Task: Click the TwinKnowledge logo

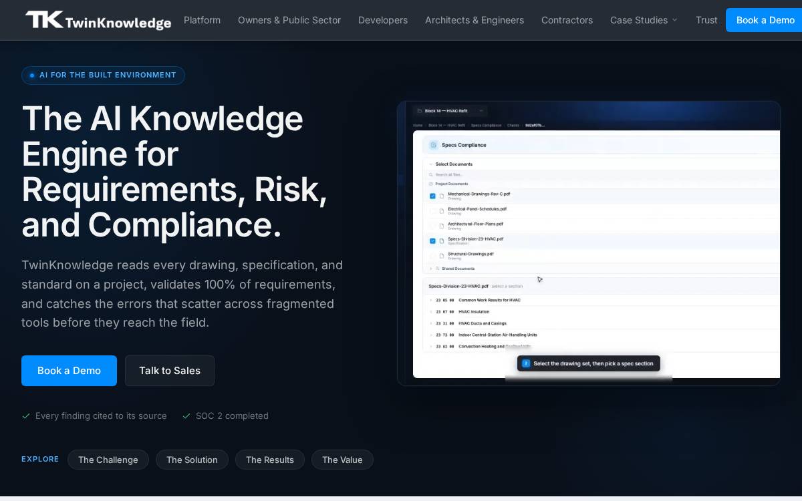Action: click(x=98, y=21)
